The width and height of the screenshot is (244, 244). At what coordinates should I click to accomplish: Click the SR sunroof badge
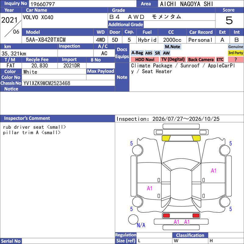tap(157, 53)
